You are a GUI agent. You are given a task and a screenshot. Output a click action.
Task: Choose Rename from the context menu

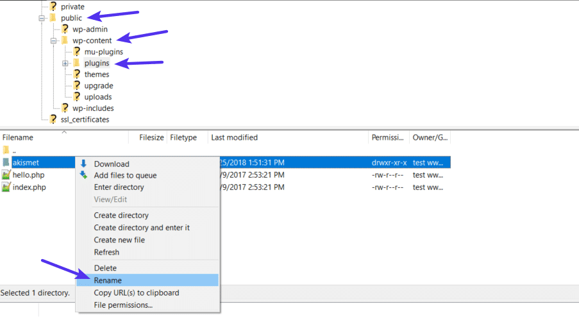108,280
